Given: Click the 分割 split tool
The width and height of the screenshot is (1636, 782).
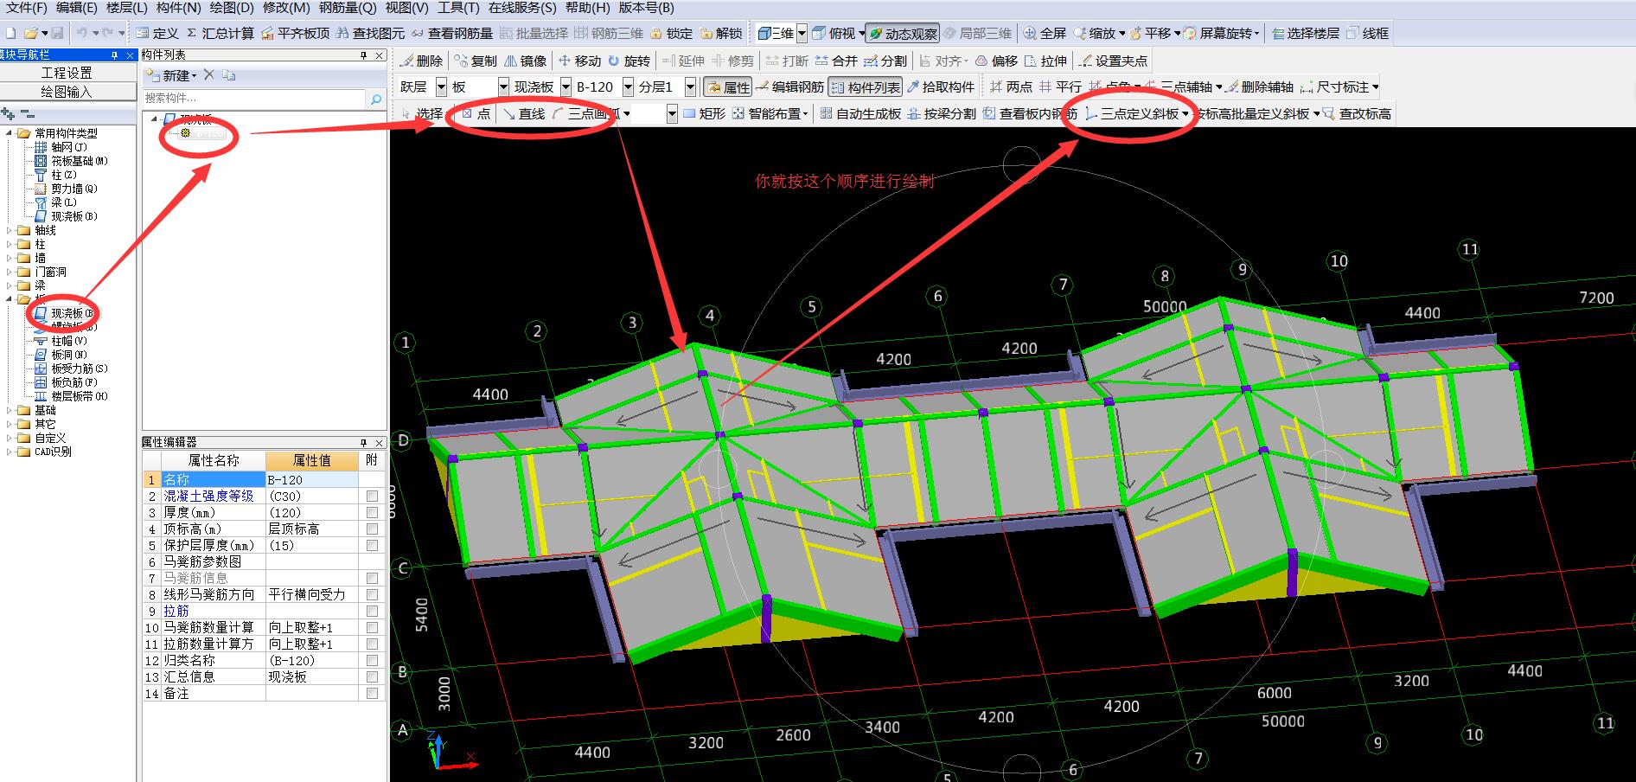Looking at the screenshot, I should 885,61.
